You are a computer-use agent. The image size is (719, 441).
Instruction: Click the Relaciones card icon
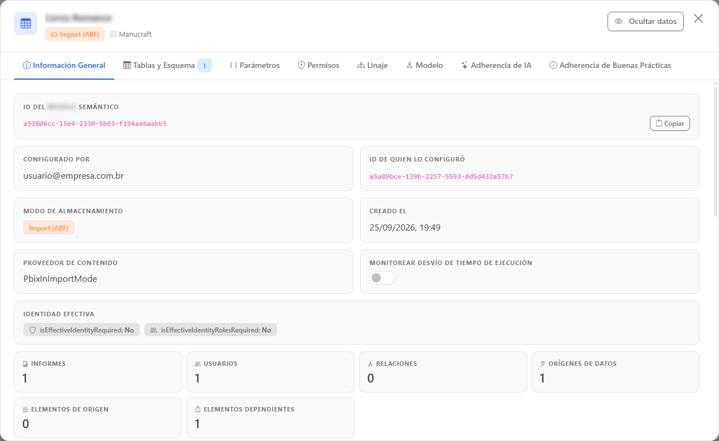pos(371,364)
